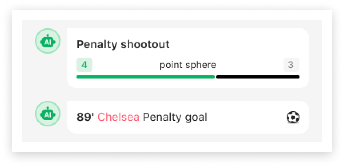The height and width of the screenshot is (167, 344).
Task: Click where the green bar meets the black bar
Action: click(x=215, y=77)
